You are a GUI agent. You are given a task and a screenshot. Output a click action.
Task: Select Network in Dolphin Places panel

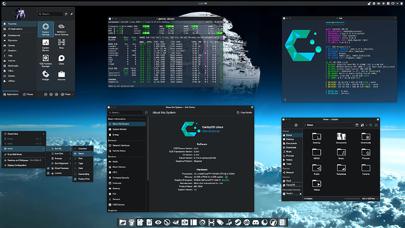click(x=292, y=172)
